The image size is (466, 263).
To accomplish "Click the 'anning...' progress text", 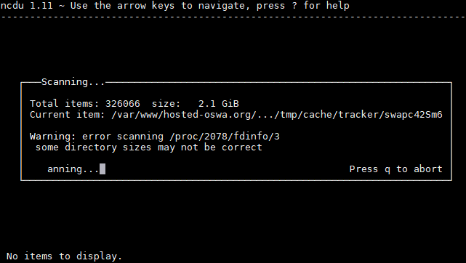I will coord(73,169).
